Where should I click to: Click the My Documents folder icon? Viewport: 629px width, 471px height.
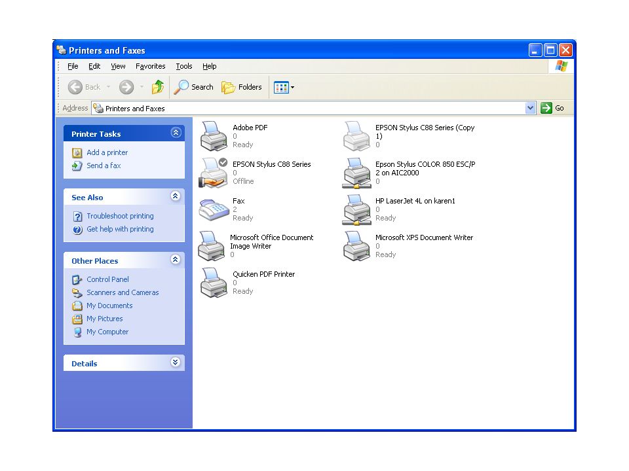click(77, 306)
